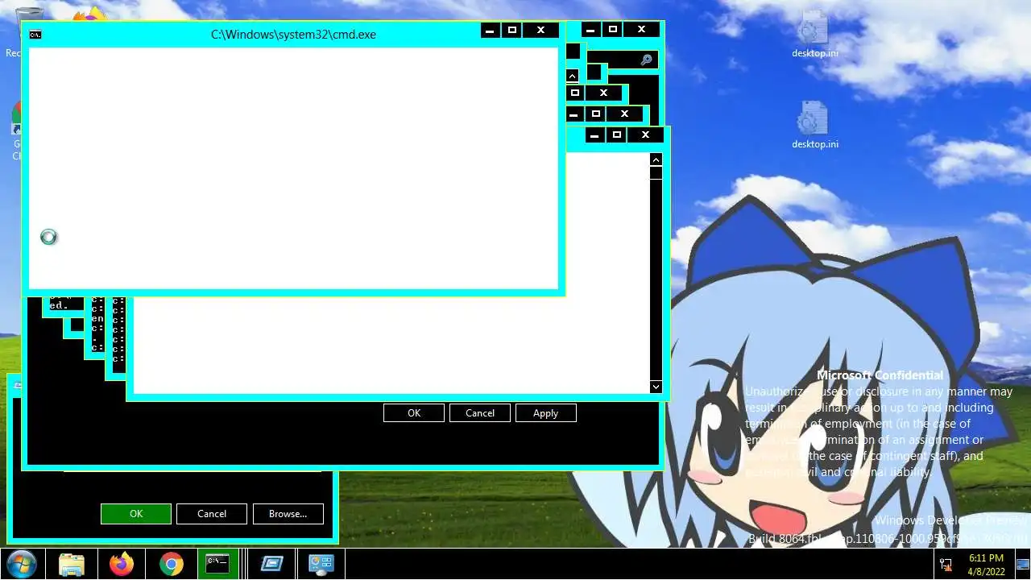The image size is (1031, 580).
Task: Click the white console area of cmd.exe
Action: 293,168
